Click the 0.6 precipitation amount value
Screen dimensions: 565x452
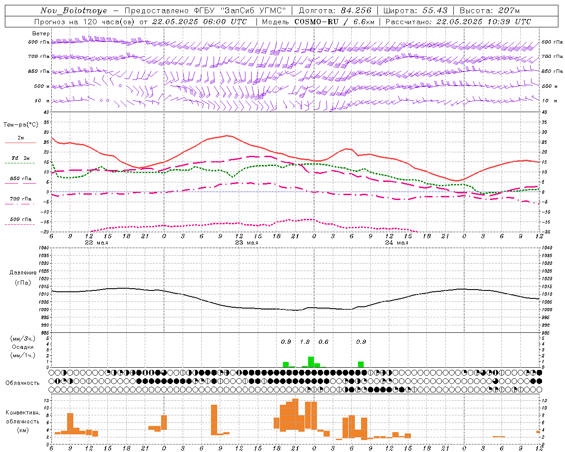[323, 342]
